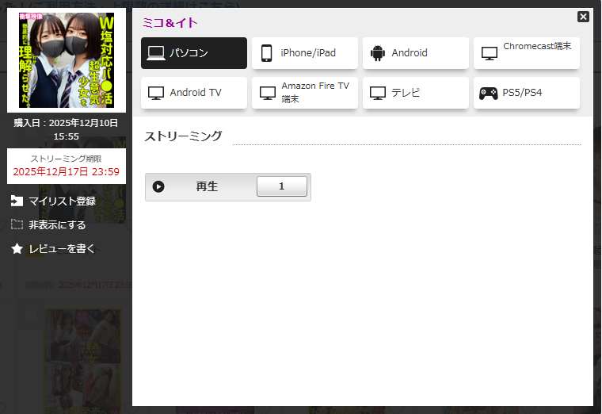Image resolution: width=602 pixels, height=414 pixels.
Task: Click the Android robot icon
Action: [x=378, y=53]
